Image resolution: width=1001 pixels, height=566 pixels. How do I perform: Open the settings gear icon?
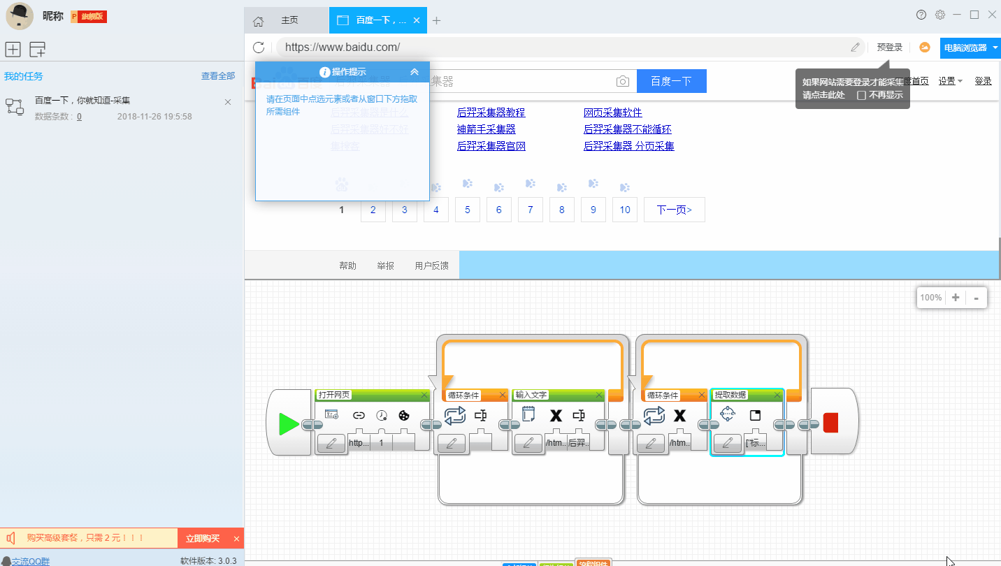click(x=940, y=14)
